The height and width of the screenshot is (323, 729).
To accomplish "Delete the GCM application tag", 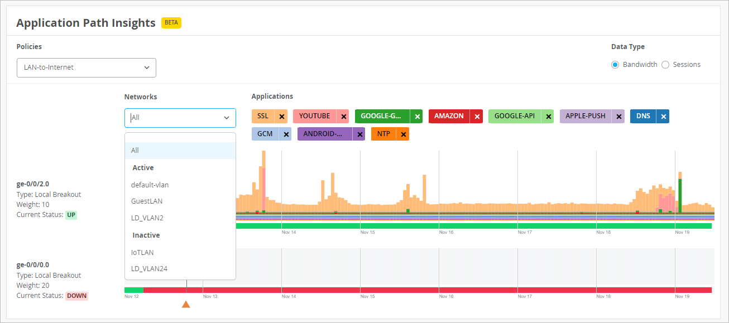I will pos(286,134).
